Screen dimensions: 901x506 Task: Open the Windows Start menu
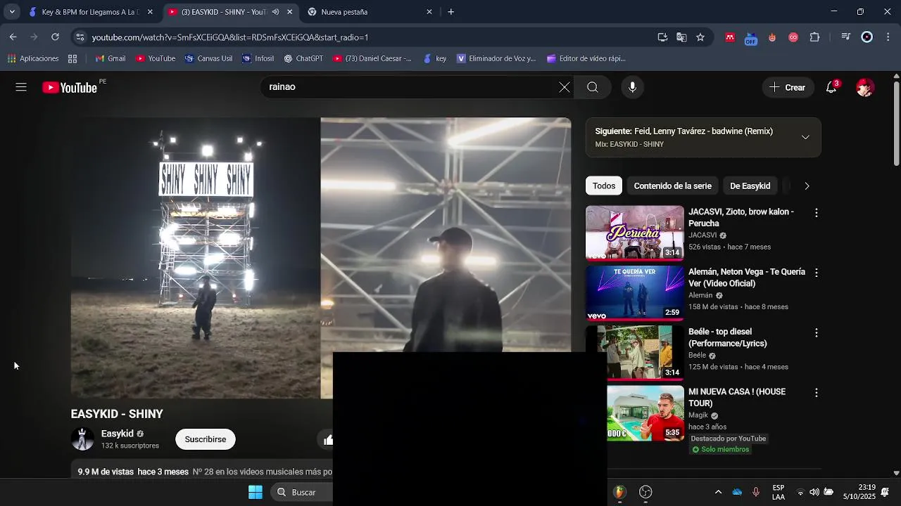pos(256,492)
